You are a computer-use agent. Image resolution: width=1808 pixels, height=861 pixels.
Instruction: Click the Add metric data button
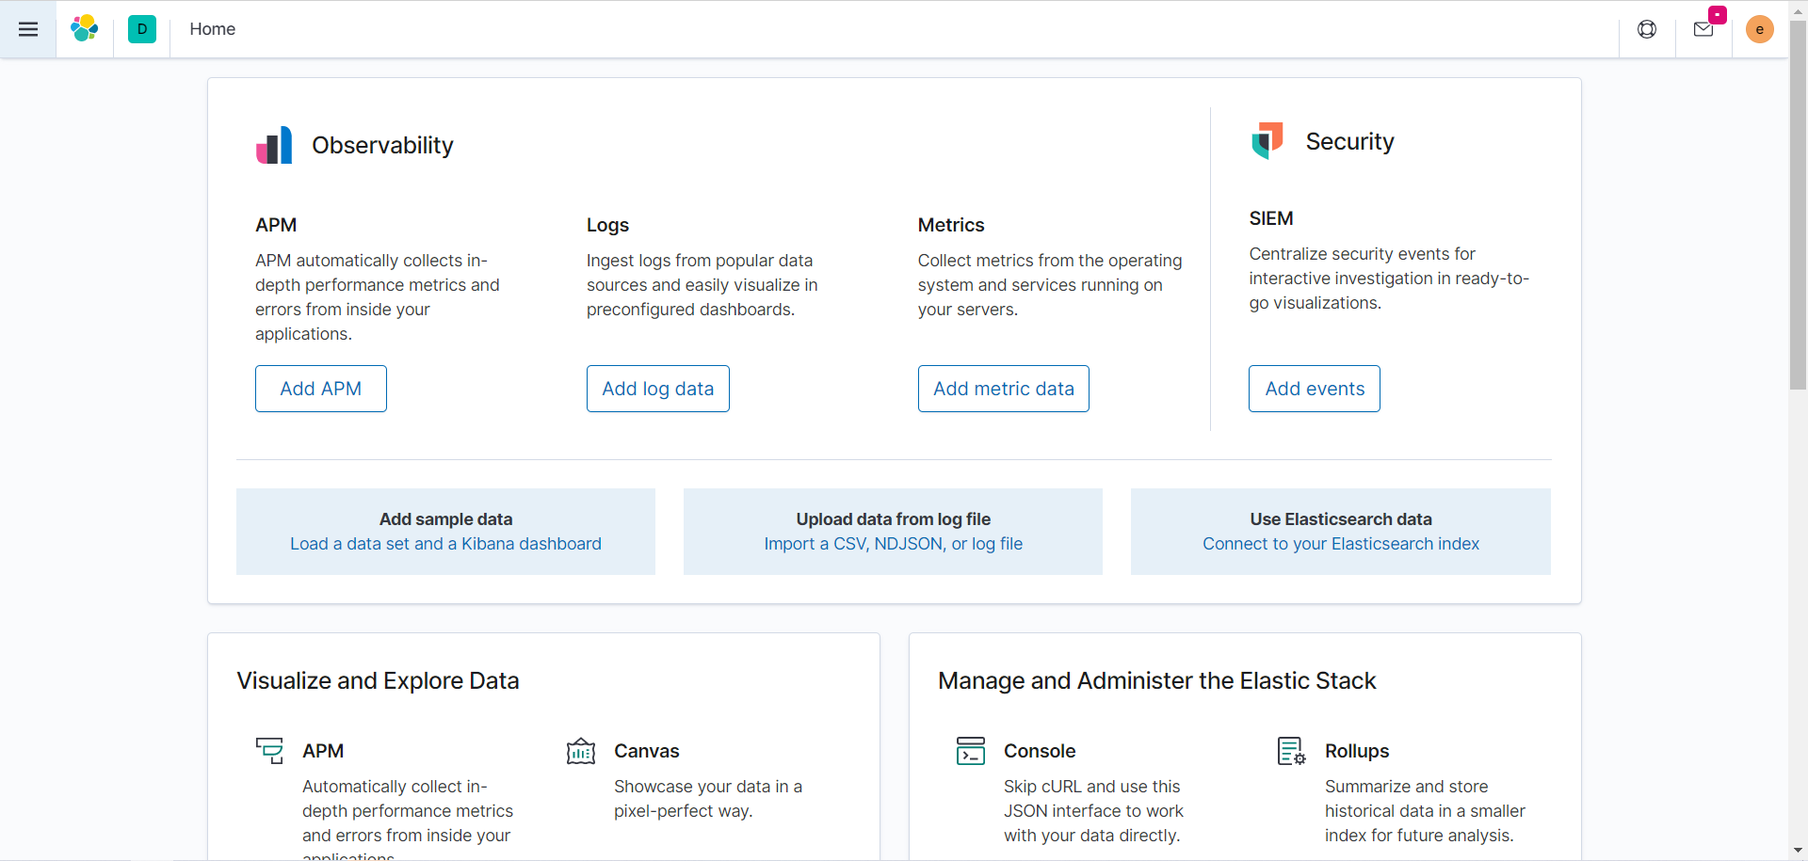(x=1004, y=389)
